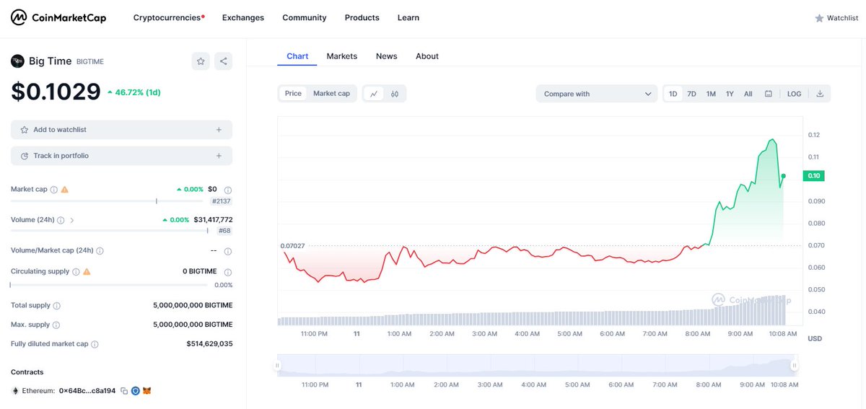Star Big Time as a favorite
Screen dimensions: 866x409
click(201, 61)
